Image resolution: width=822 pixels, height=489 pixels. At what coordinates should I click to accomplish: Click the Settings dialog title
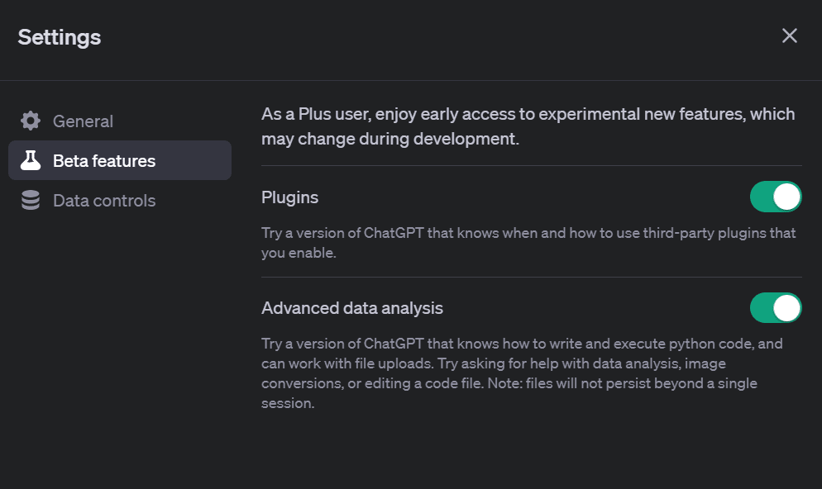point(60,36)
